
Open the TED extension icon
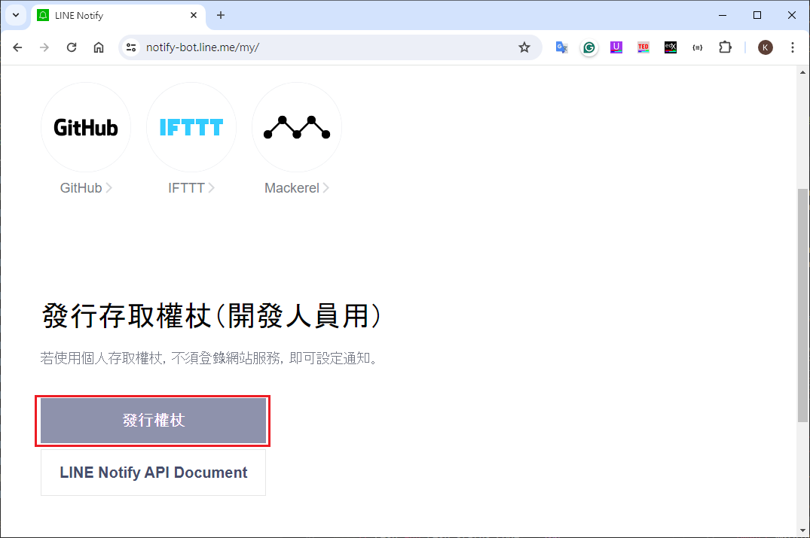coord(643,47)
